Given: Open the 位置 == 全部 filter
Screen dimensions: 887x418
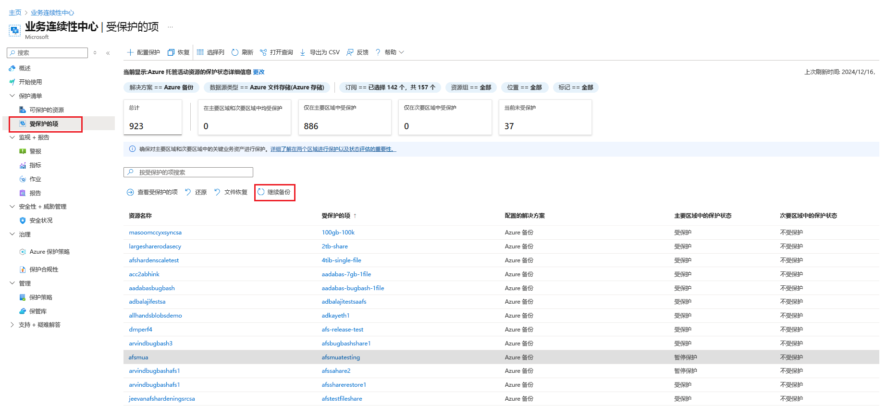Looking at the screenshot, I should (524, 87).
